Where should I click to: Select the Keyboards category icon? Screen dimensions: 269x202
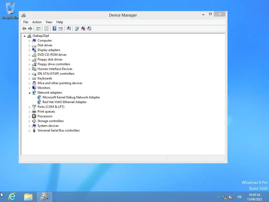[x=34, y=78]
